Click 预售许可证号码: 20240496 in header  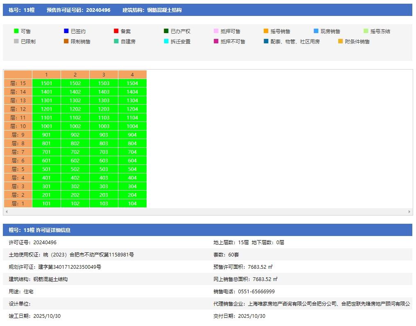point(79,10)
